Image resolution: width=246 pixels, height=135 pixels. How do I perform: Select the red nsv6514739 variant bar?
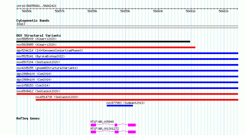(137, 100)
